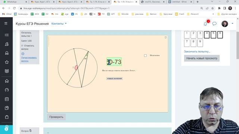Image resolution: width=239 pixels, height=134 pixels.
Task: Click Начать новый просмотр button
Action: point(202,58)
